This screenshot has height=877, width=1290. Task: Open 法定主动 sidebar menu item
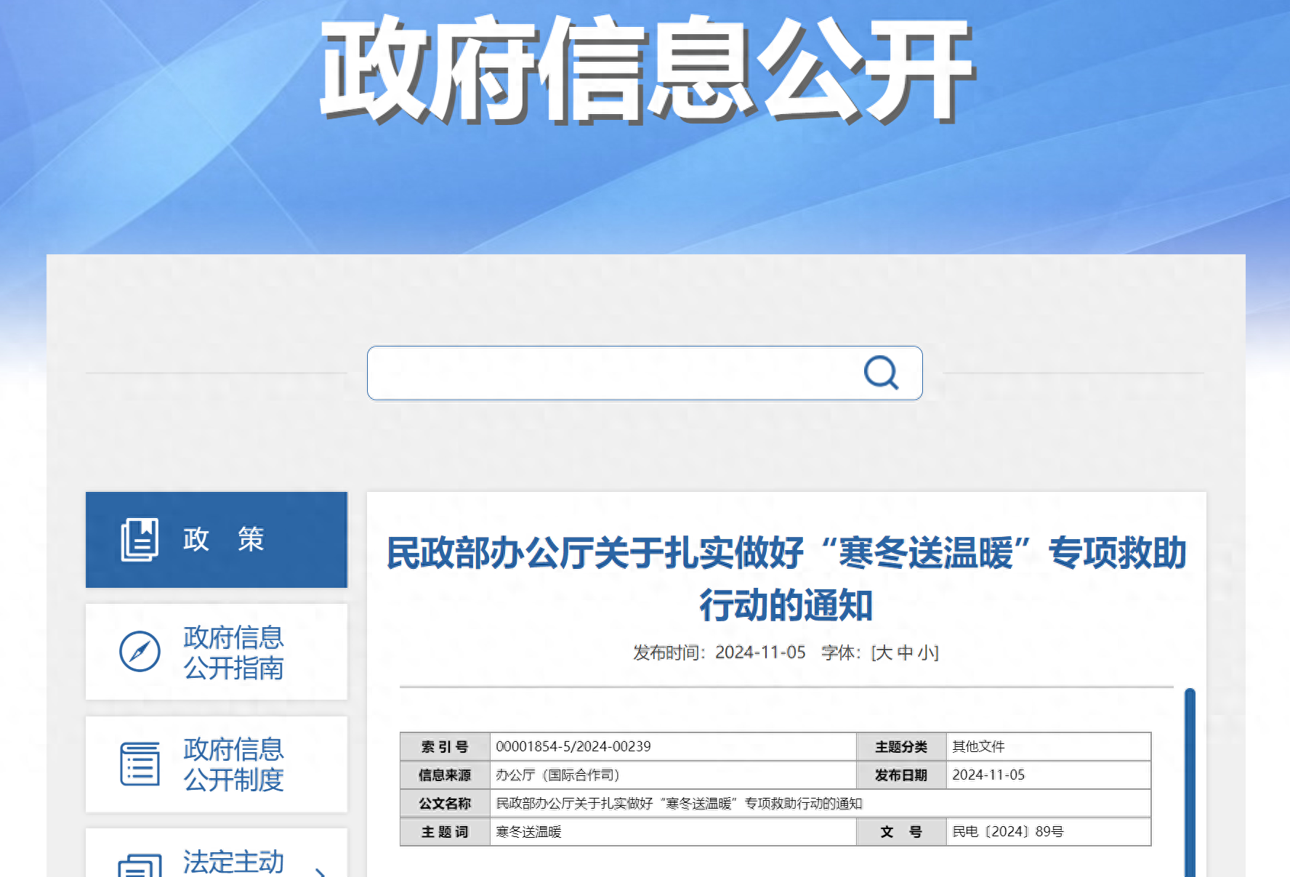point(217,853)
